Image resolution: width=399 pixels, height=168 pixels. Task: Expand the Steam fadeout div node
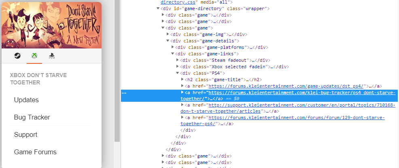click(x=178, y=60)
